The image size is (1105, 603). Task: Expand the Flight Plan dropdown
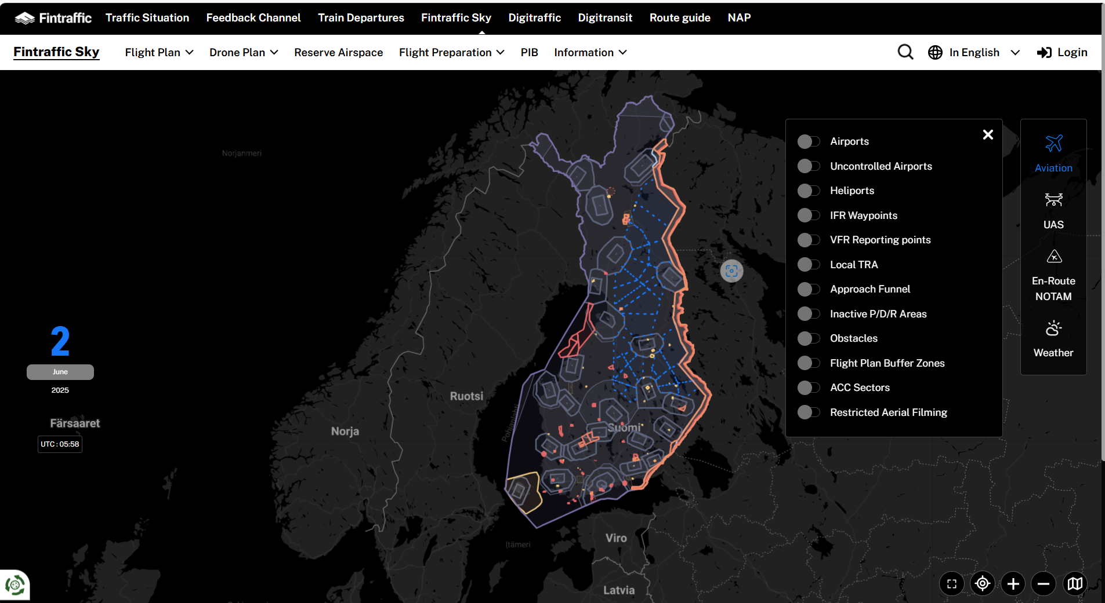(159, 52)
